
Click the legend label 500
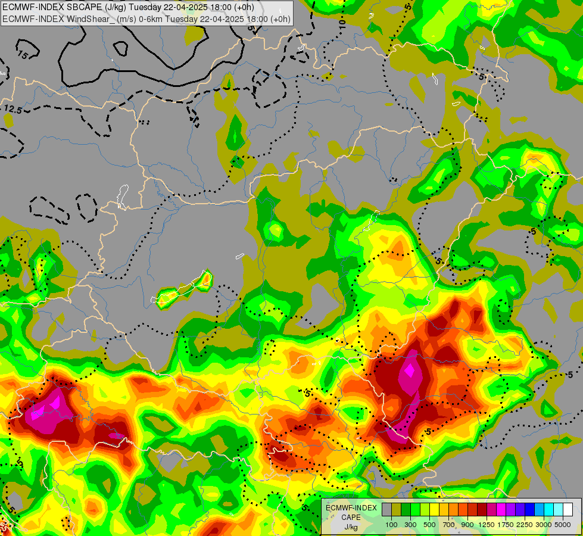(429, 525)
